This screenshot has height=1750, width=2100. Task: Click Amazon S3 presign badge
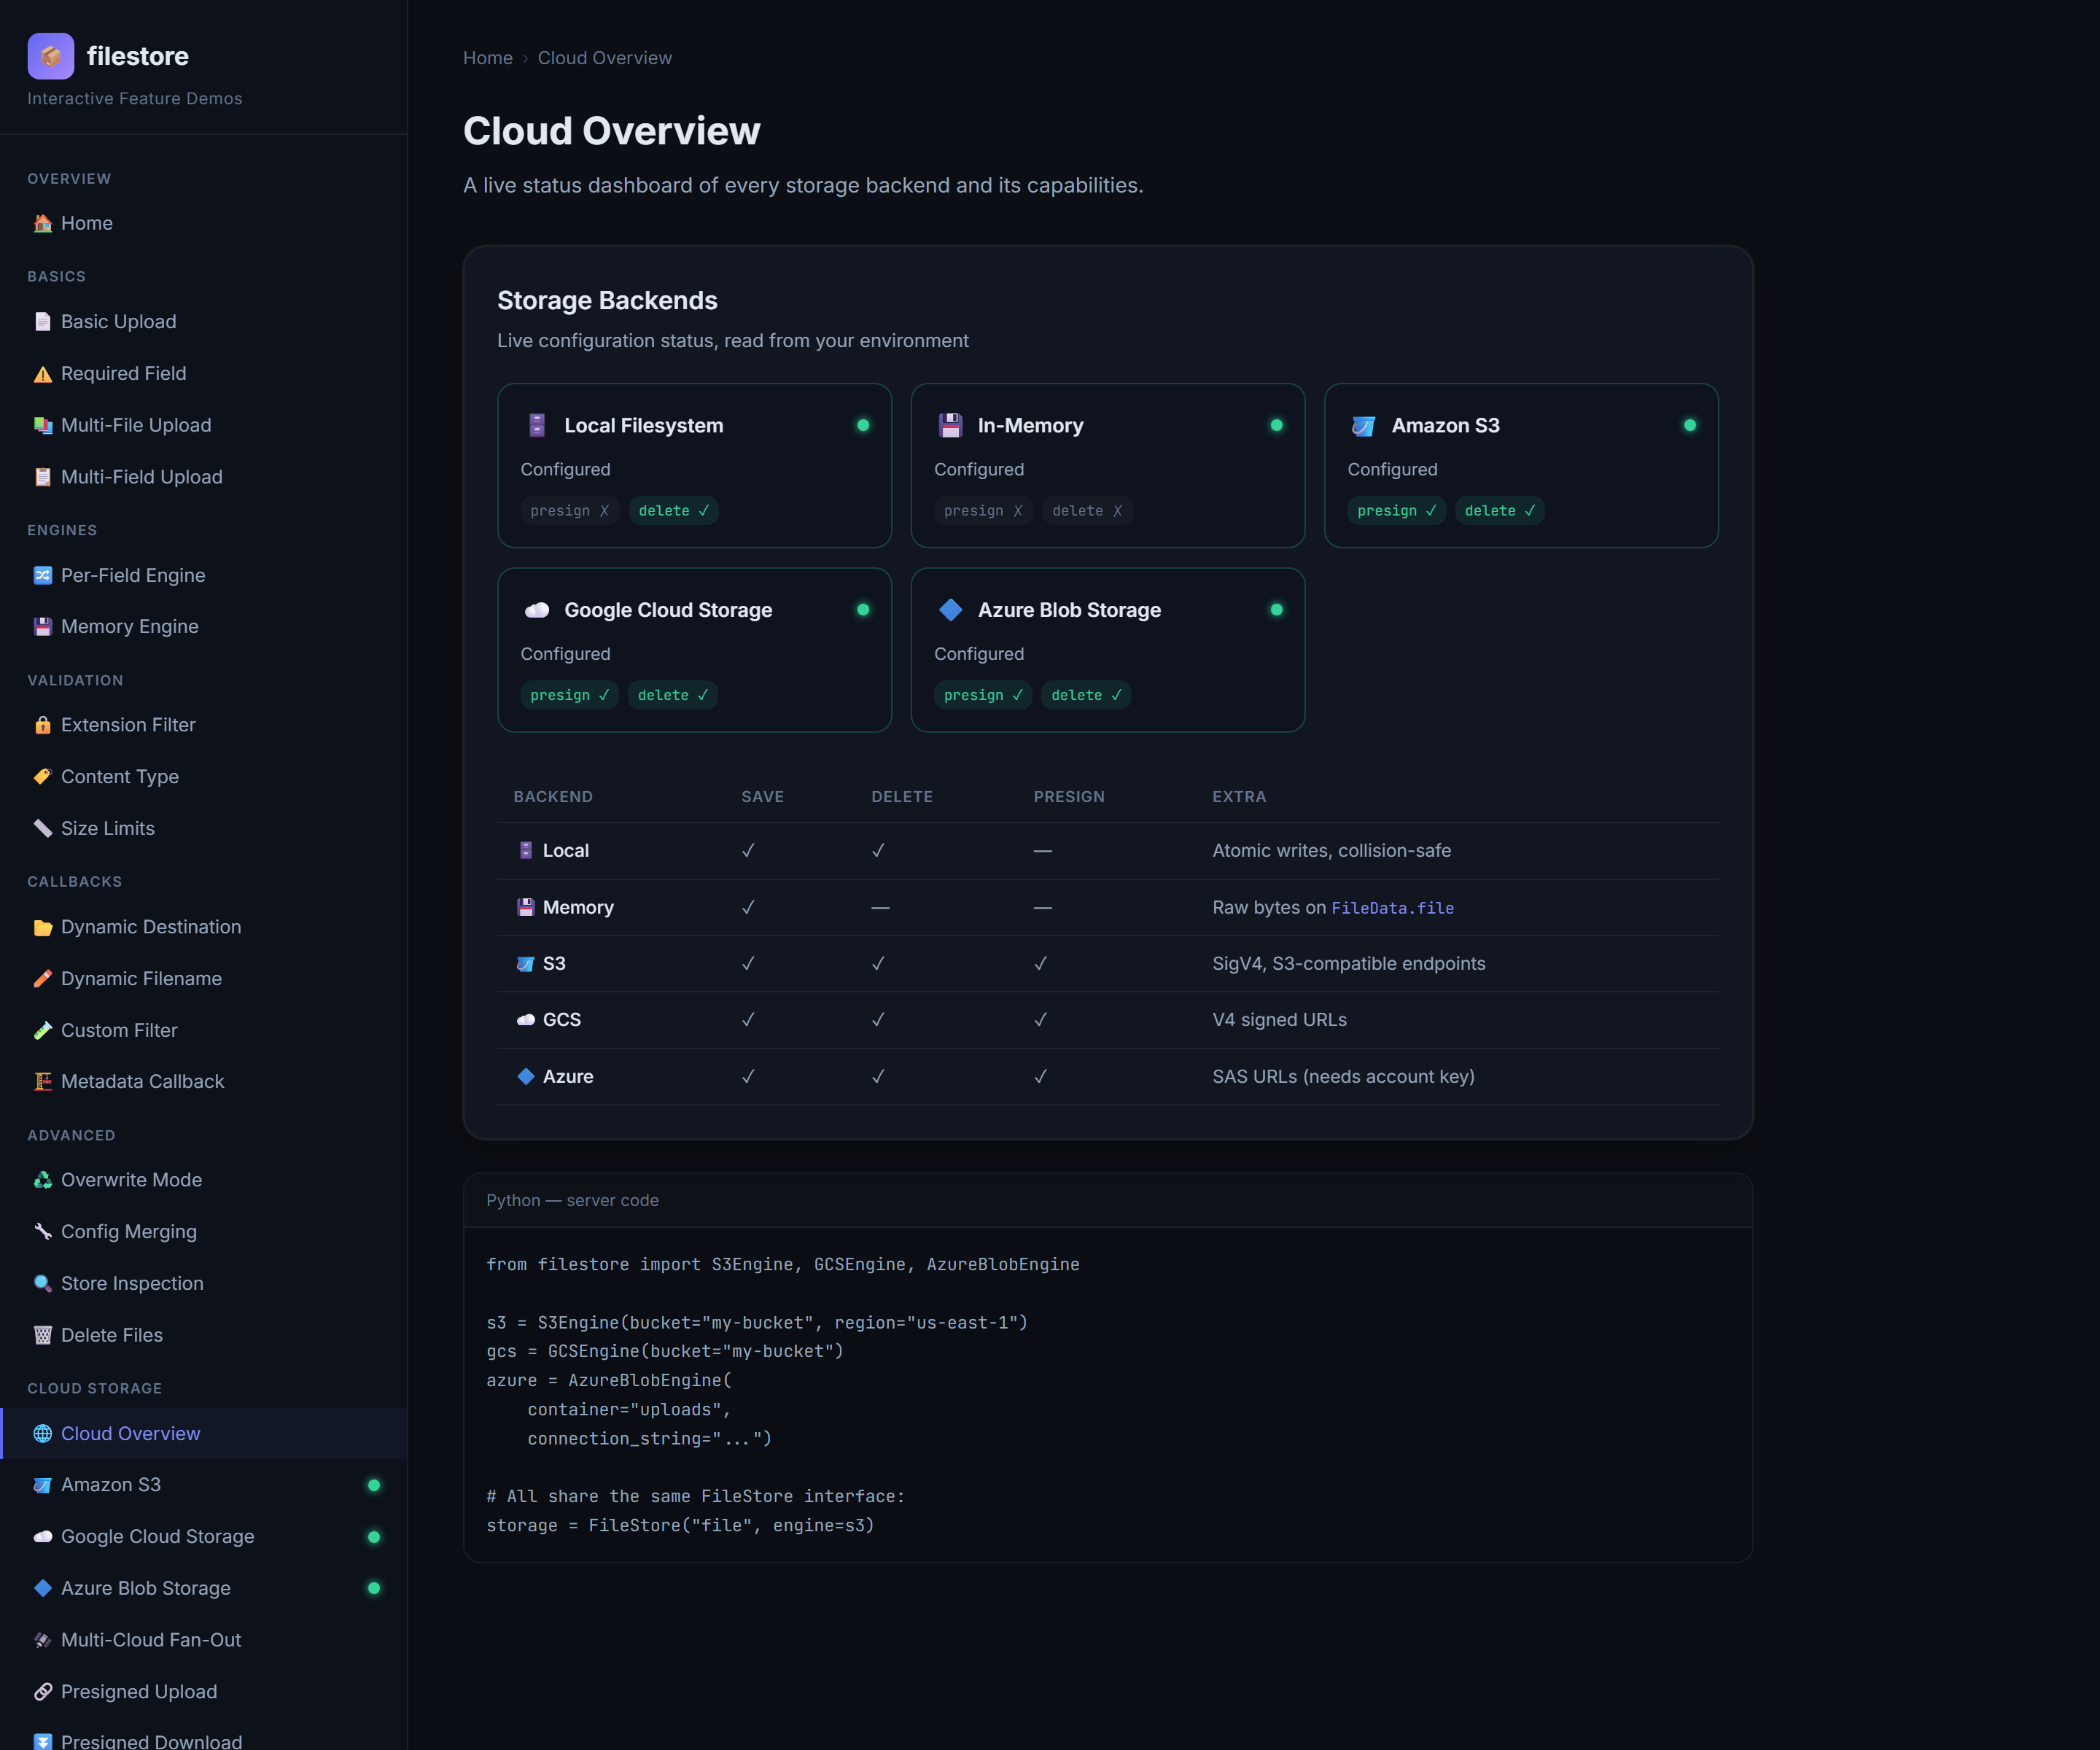1396,511
